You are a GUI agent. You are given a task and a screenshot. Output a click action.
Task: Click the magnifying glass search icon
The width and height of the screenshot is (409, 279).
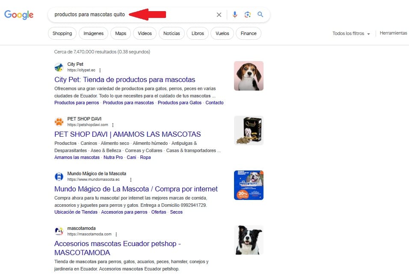[x=260, y=15]
